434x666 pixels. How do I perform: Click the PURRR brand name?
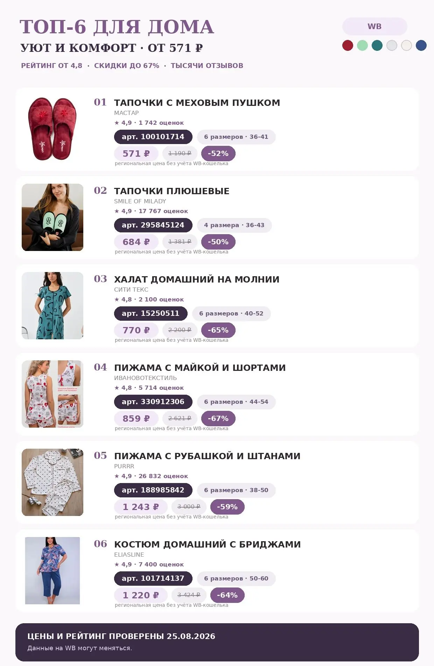tap(124, 466)
